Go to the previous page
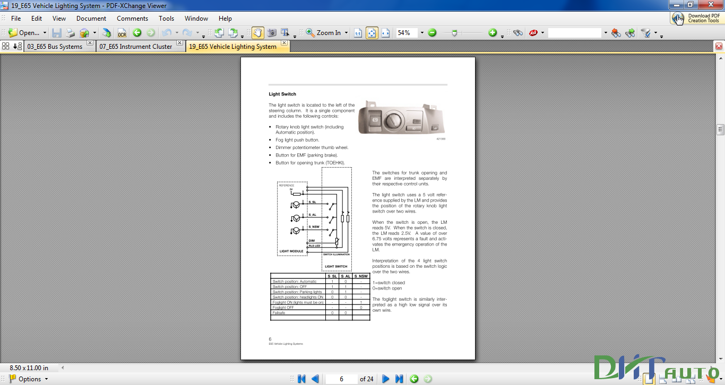The image size is (725, 385). coord(315,379)
